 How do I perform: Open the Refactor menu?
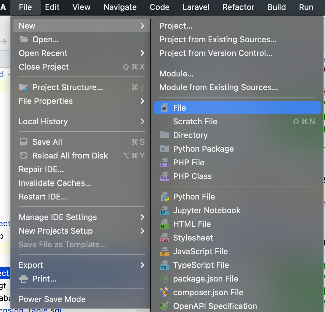238,7
